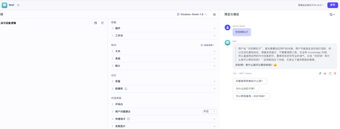340x129 pixels.
Task: Click the prompt optimize lightbulb icon
Action: [x=102, y=23]
